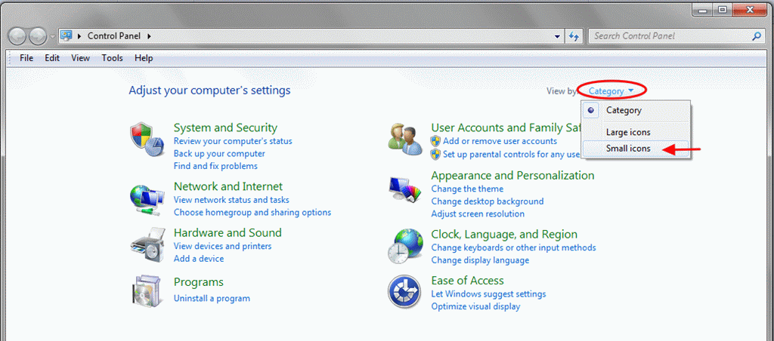
Task: Open User Accounts and Family Safety heading
Action: tap(506, 128)
